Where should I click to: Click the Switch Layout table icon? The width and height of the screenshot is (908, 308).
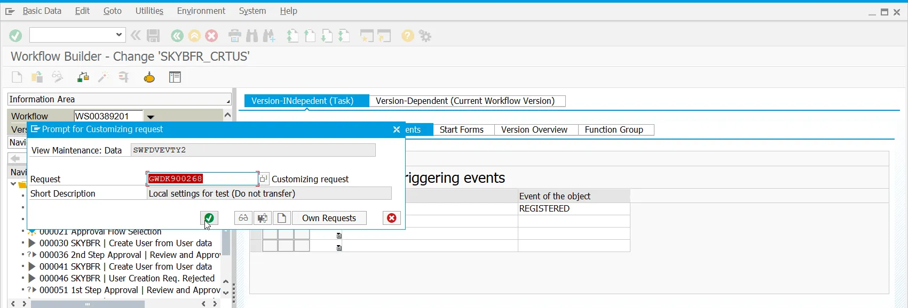click(175, 77)
